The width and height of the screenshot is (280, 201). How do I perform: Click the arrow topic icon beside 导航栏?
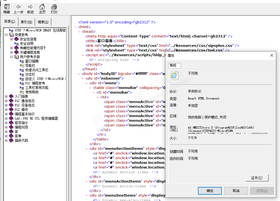tap(22, 66)
